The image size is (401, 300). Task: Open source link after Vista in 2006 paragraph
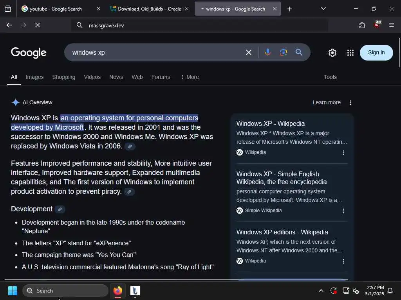[x=130, y=146]
